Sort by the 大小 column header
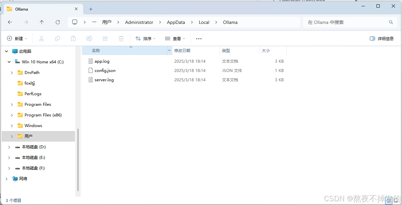 [x=273, y=51]
